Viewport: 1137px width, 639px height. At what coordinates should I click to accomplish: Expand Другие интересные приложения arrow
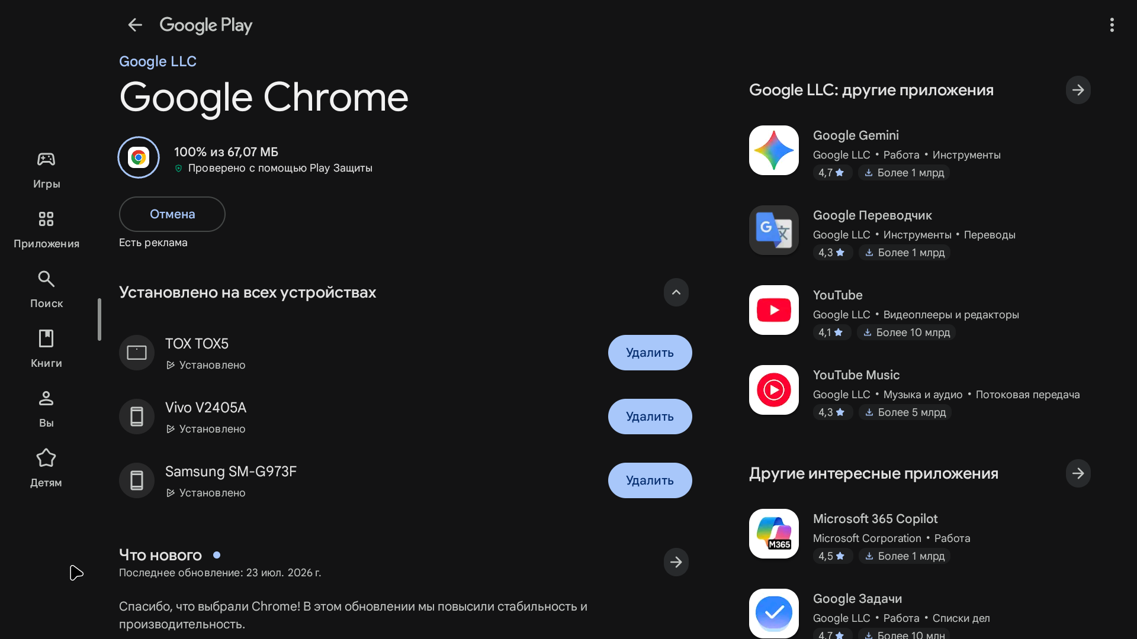[x=1078, y=473]
